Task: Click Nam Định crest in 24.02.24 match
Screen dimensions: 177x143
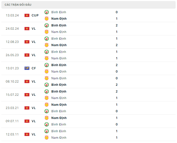Action: (x=47, y=32)
